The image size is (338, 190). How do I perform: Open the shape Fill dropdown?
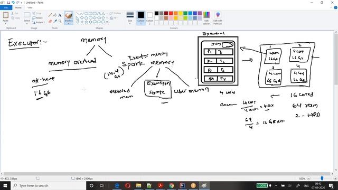point(114,18)
